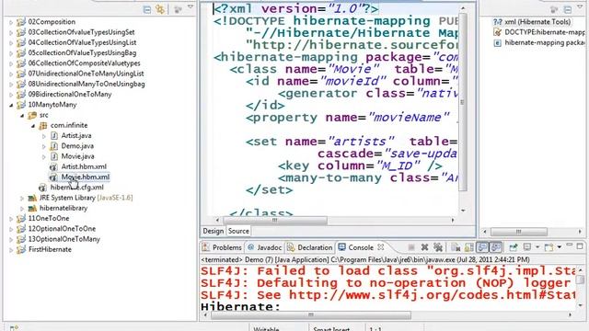The height and width of the screenshot is (331, 589).
Task: Open Artist.hbm.xml mapping file
Action: [x=84, y=166]
